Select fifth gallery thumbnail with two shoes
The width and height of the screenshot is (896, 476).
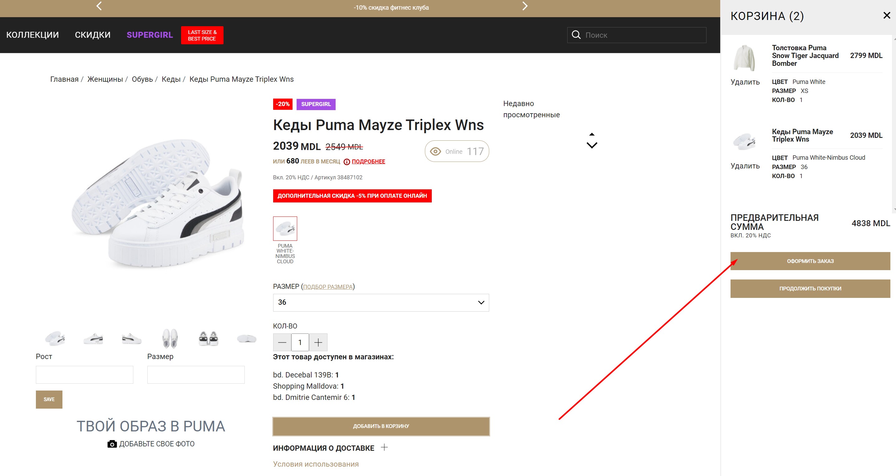tap(208, 338)
